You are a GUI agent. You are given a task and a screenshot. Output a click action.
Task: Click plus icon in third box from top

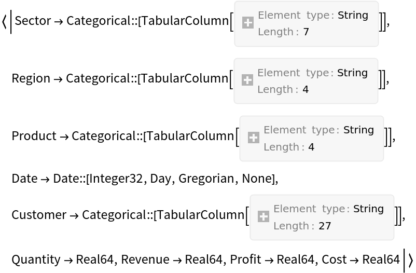click(x=254, y=138)
